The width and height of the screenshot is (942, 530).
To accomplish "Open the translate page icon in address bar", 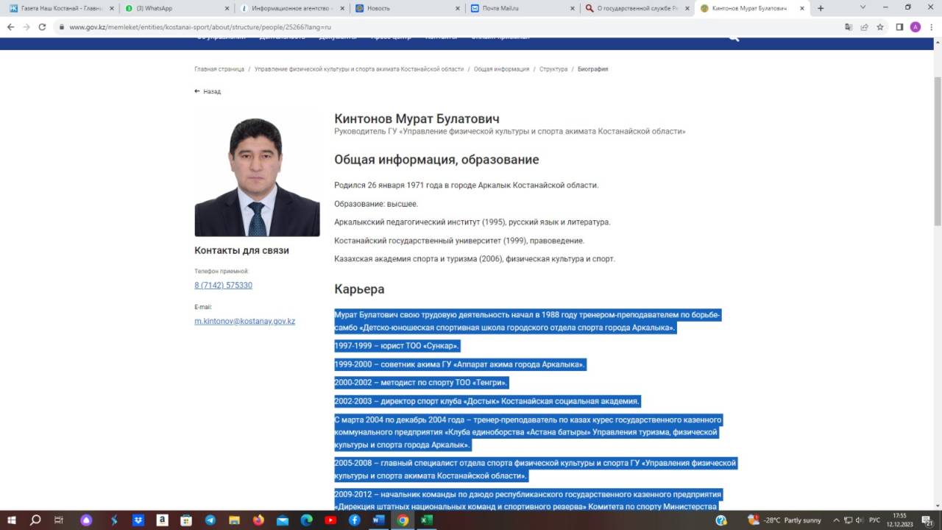I will pyautogui.click(x=849, y=27).
